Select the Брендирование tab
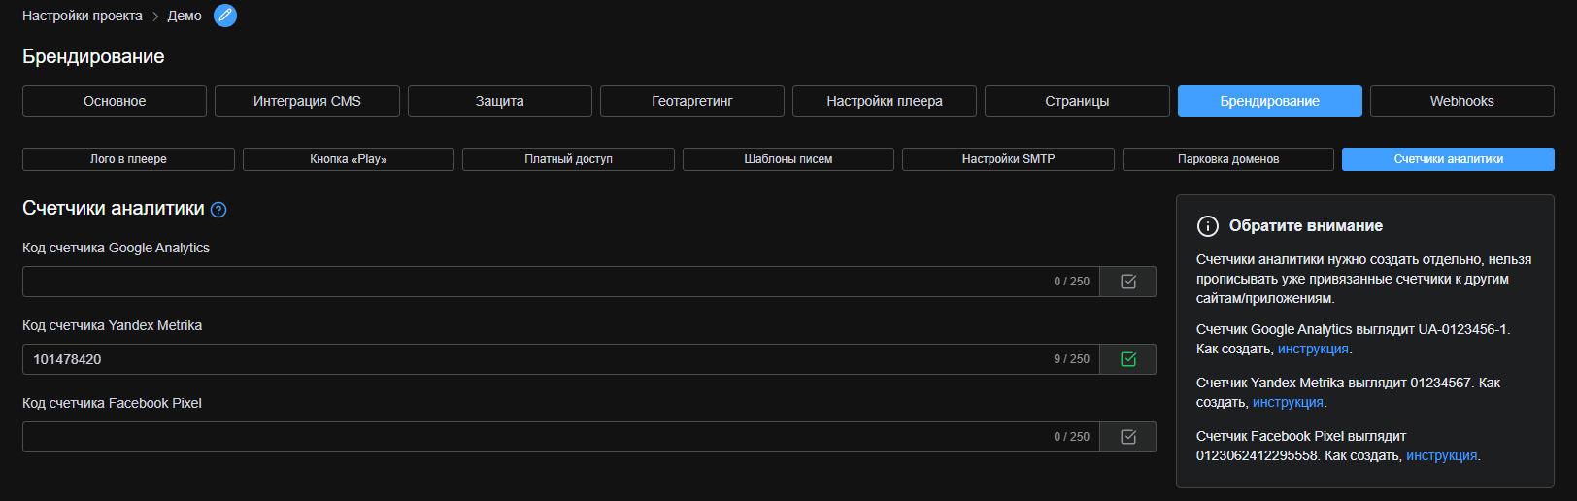Screen dimensions: 1577x501 (1270, 101)
